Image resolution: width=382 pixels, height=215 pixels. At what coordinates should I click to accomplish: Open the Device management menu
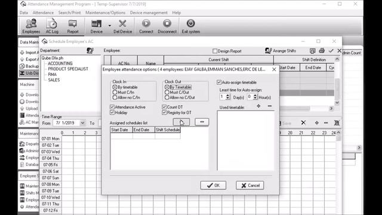click(149, 13)
